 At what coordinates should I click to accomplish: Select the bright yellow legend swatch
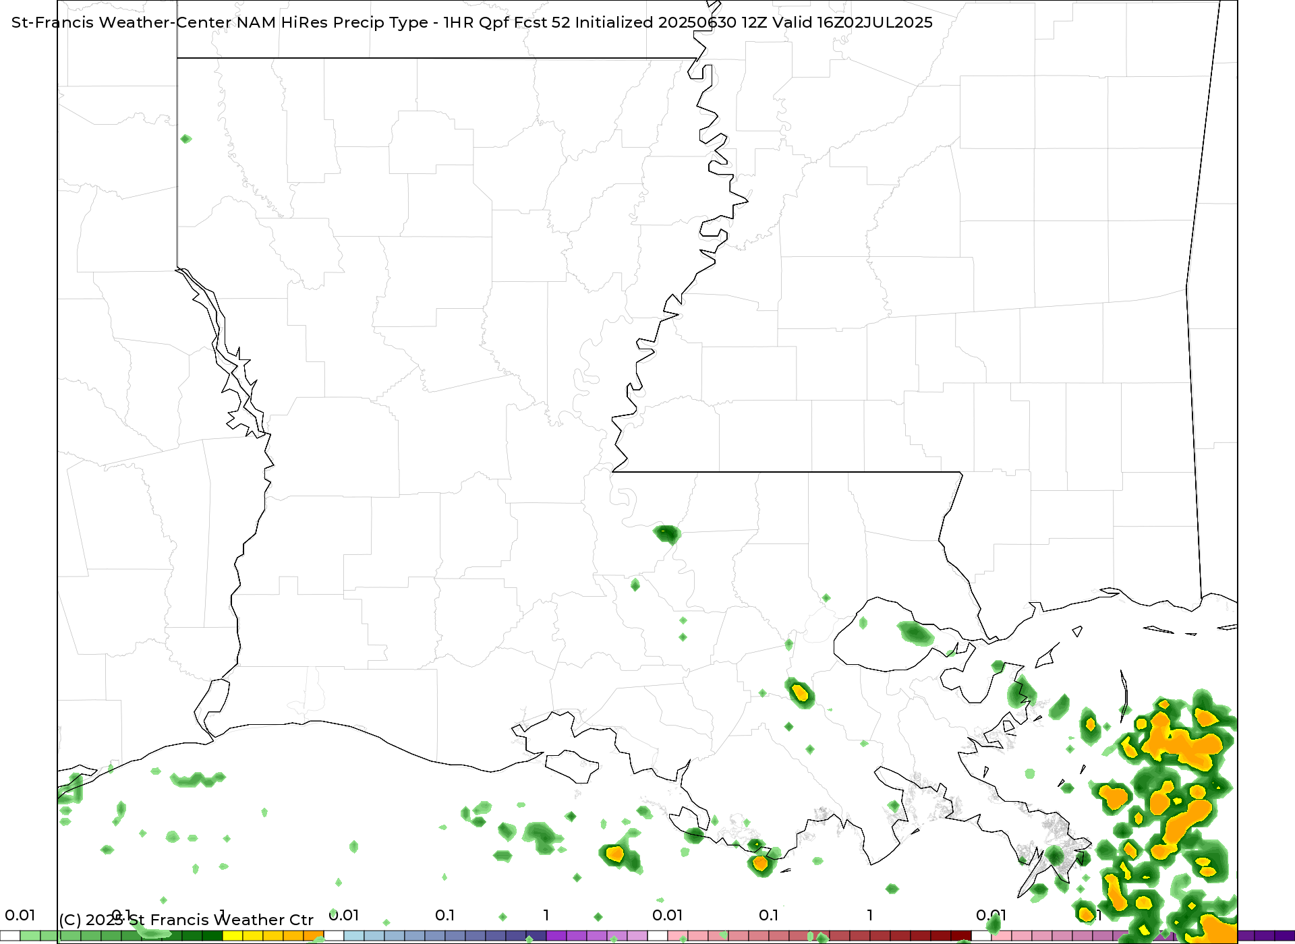pyautogui.click(x=233, y=936)
